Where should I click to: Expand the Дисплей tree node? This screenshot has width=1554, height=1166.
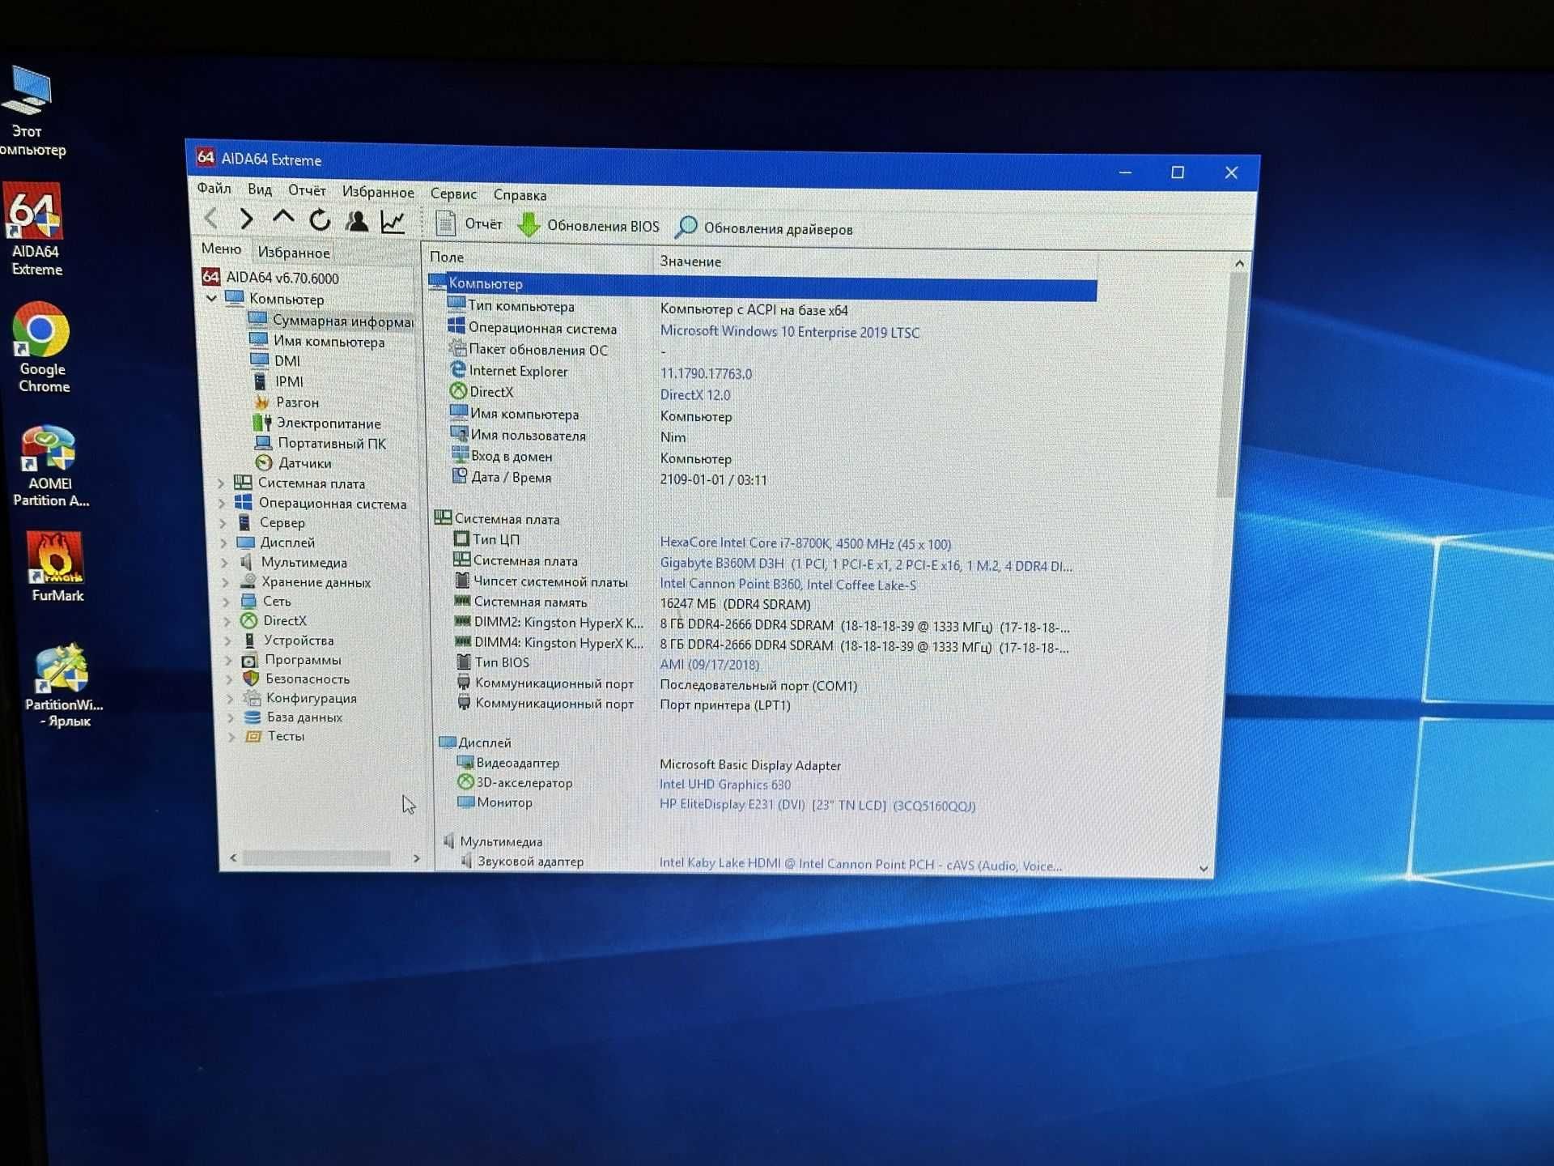[x=223, y=542]
